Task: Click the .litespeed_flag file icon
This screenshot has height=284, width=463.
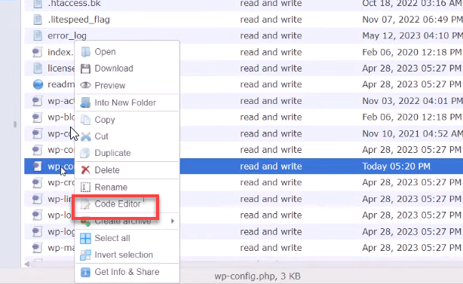Action: tap(38, 20)
